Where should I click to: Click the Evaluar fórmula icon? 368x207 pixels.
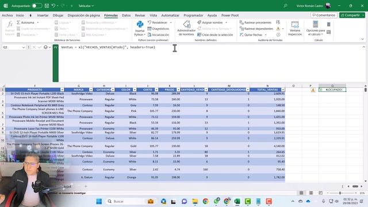(278, 34)
